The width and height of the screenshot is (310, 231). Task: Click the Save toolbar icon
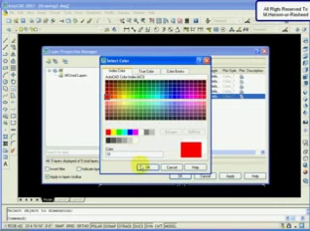click(23, 21)
